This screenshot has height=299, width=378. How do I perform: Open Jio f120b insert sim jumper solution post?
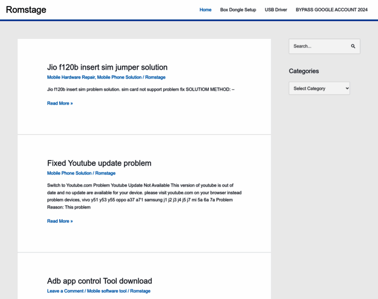[107, 67]
